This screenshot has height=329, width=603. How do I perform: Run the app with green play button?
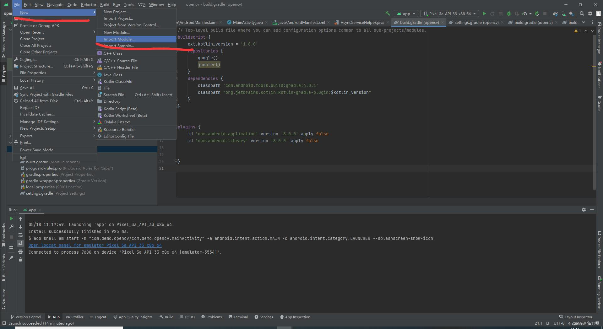(484, 13)
